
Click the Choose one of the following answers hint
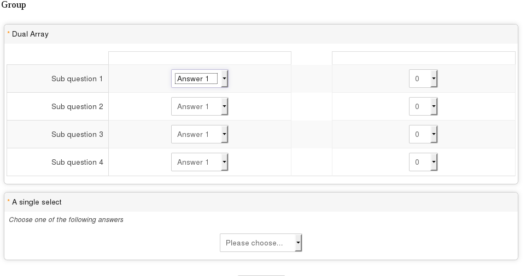pos(66,220)
